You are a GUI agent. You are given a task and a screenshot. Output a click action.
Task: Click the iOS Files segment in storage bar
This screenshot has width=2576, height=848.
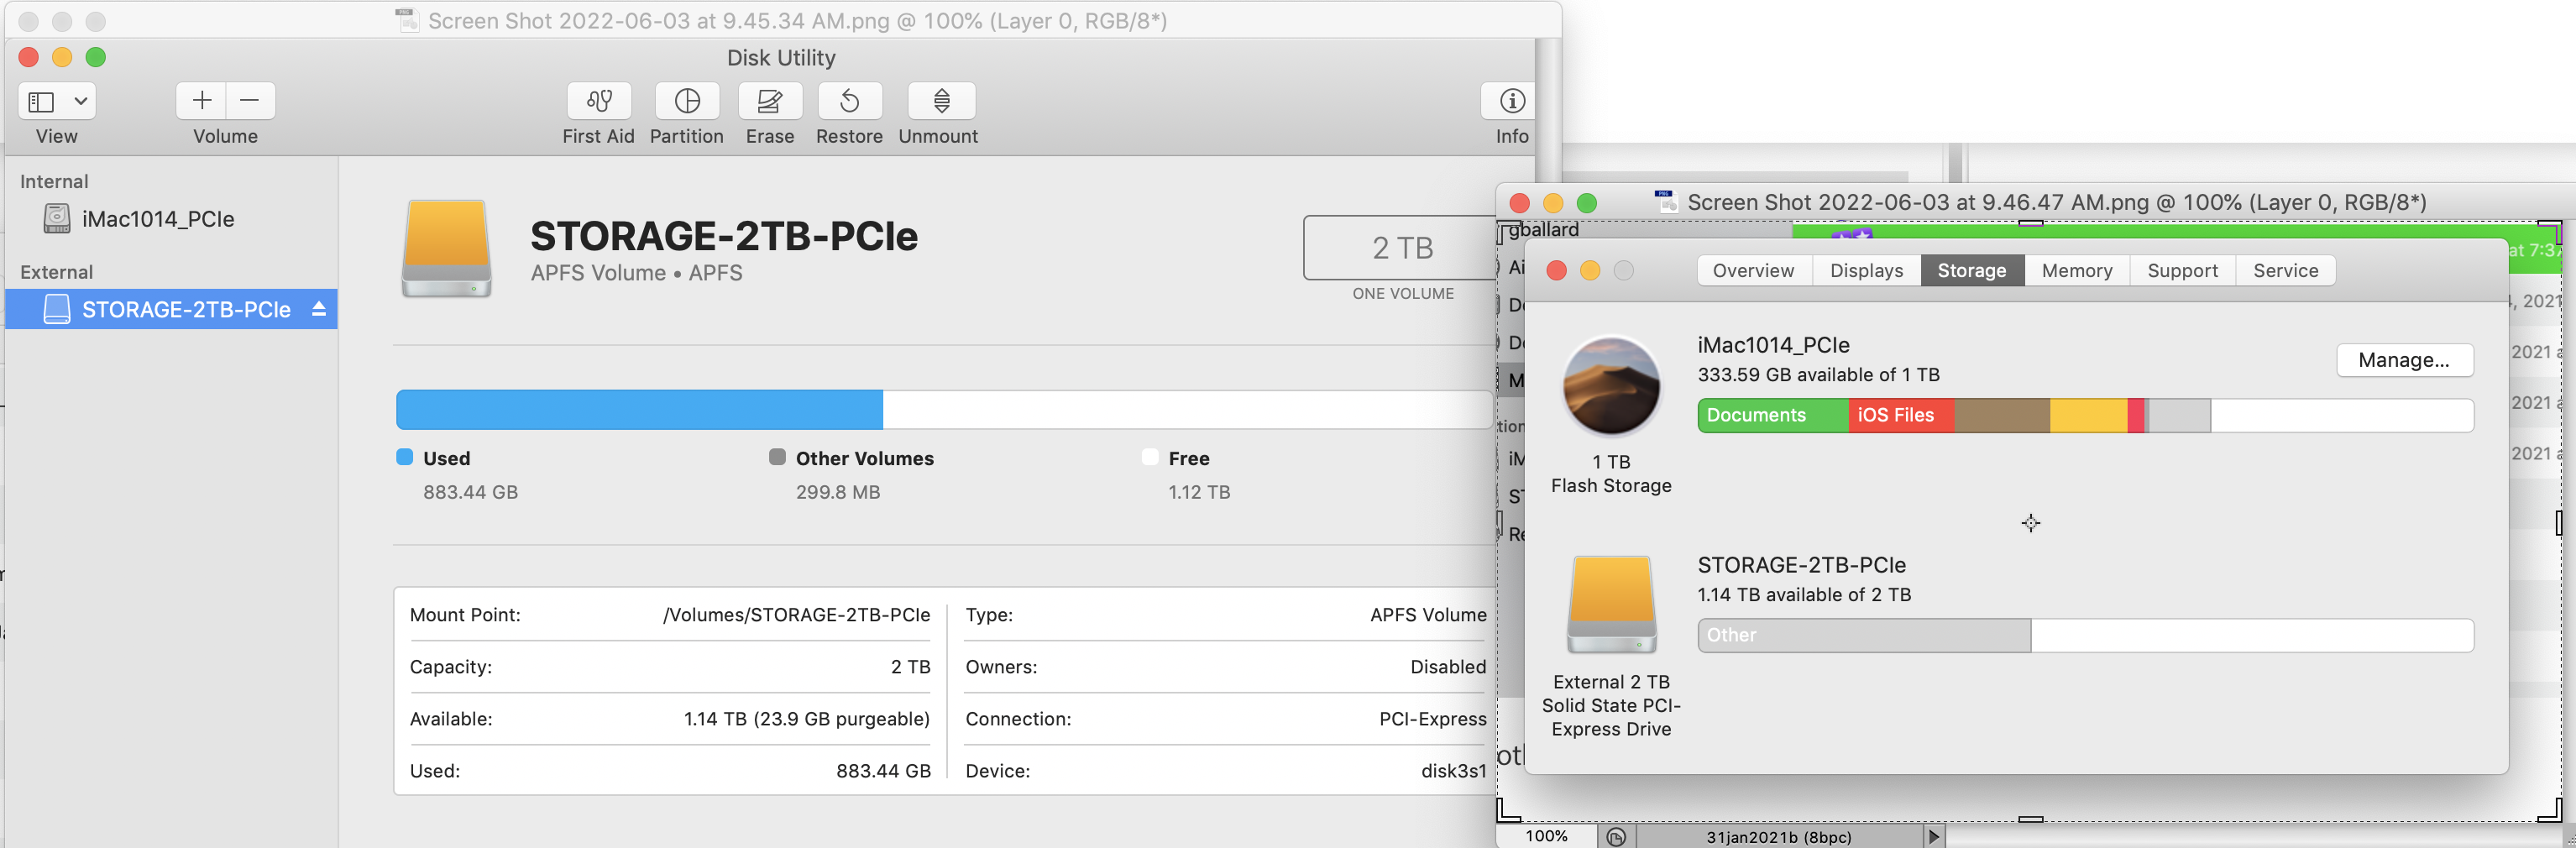point(1901,415)
